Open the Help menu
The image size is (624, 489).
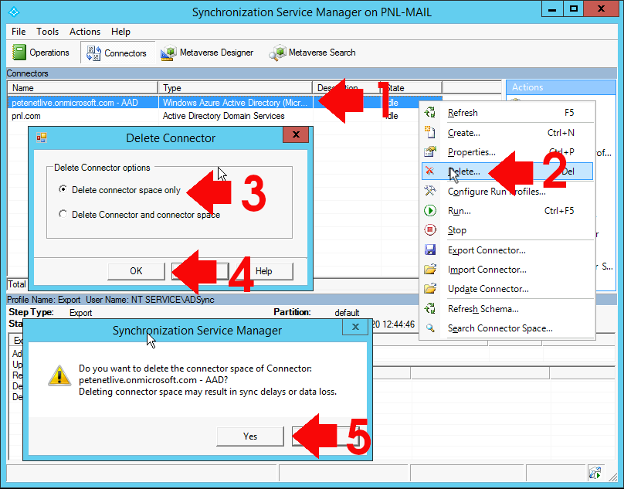[120, 32]
